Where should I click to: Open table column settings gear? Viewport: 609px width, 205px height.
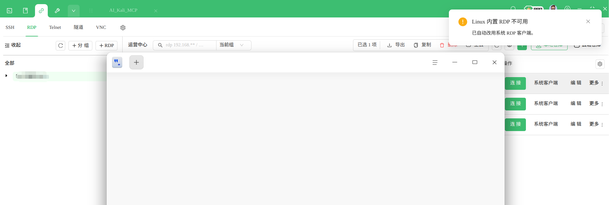(600, 64)
